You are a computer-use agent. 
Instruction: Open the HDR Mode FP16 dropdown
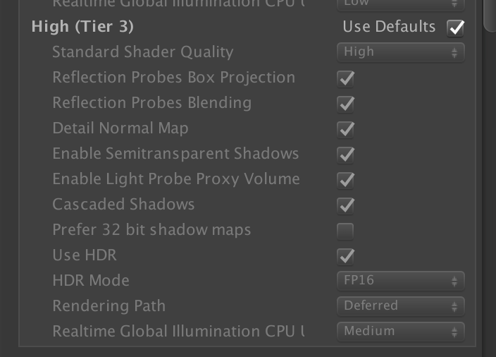click(400, 281)
